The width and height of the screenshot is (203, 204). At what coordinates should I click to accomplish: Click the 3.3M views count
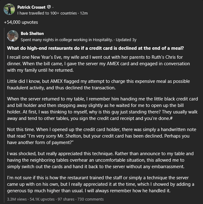[17, 199]
